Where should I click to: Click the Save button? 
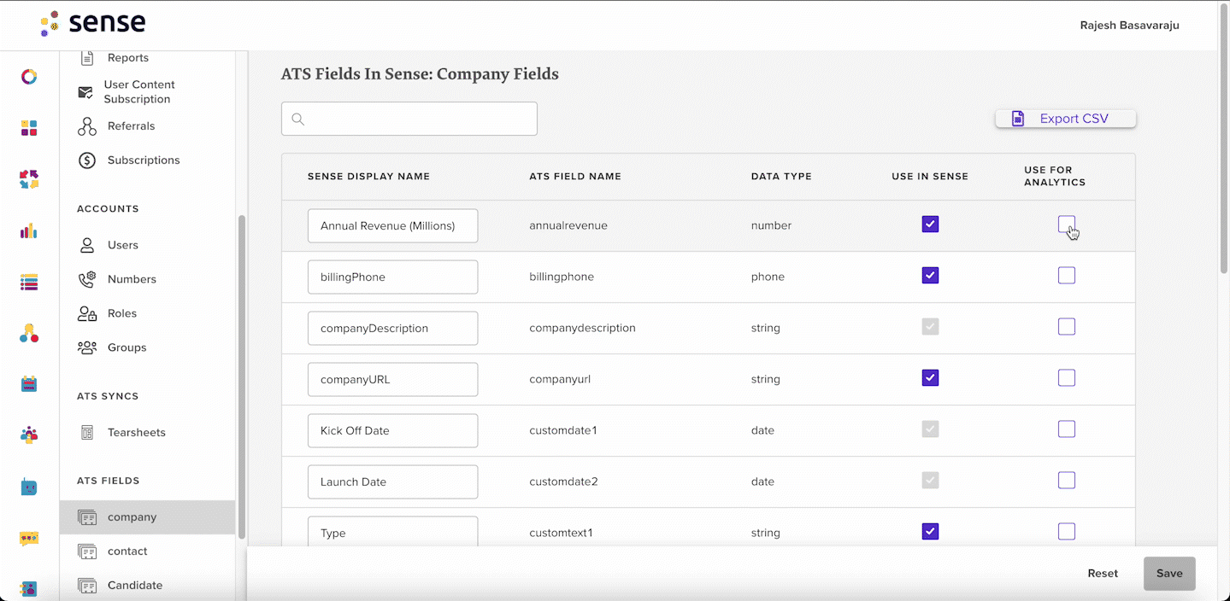point(1169,574)
